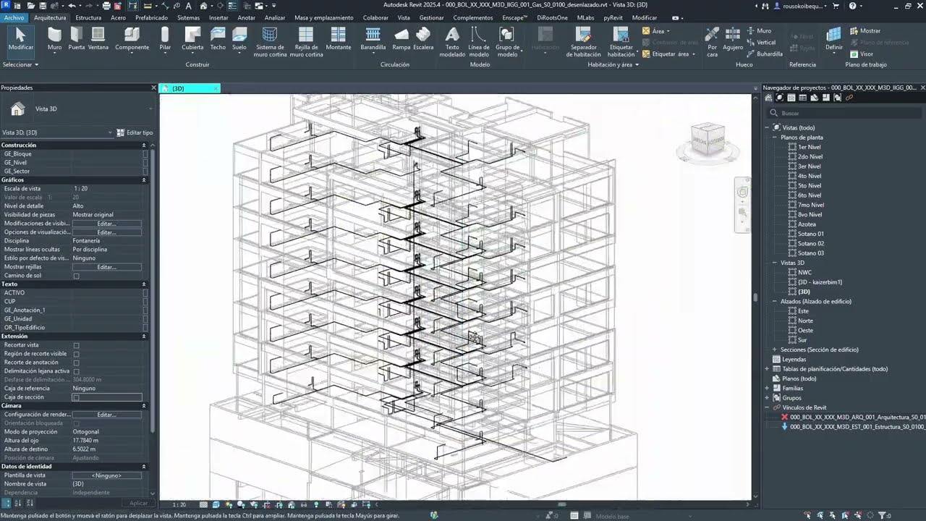The width and height of the screenshot is (926, 521).
Task: Open the 7mo Nivel floor plan
Action: [811, 205]
